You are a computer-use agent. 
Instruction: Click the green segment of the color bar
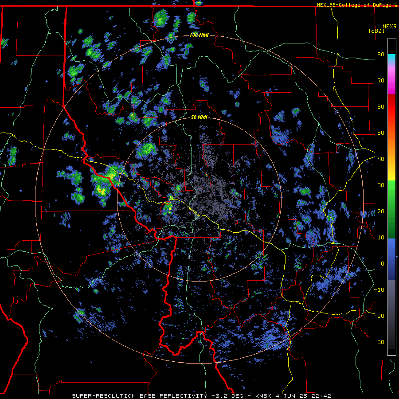(391, 209)
